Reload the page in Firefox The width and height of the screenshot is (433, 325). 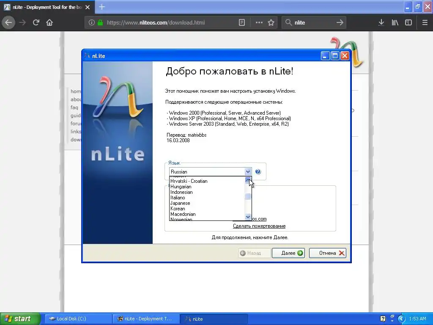[x=36, y=22]
